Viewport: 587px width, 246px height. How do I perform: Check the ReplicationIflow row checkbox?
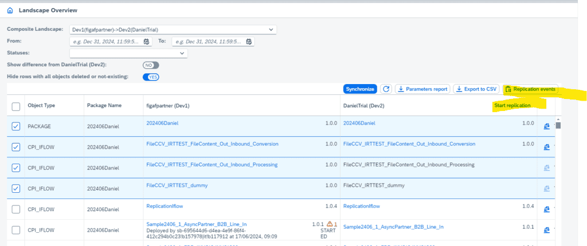pos(15,209)
